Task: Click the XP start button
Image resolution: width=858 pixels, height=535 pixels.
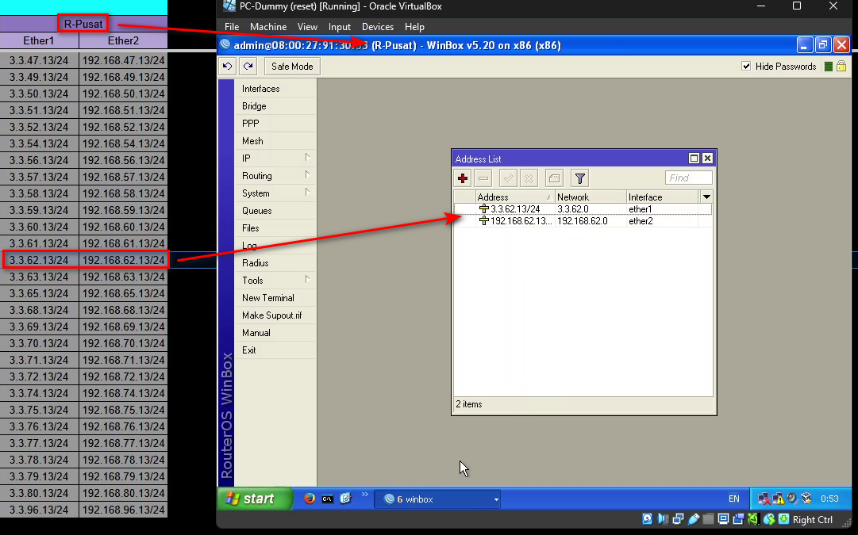Action: point(254,499)
